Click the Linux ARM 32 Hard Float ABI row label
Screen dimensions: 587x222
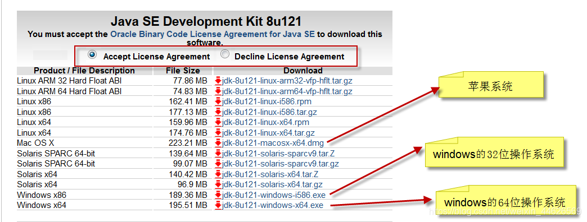point(69,81)
